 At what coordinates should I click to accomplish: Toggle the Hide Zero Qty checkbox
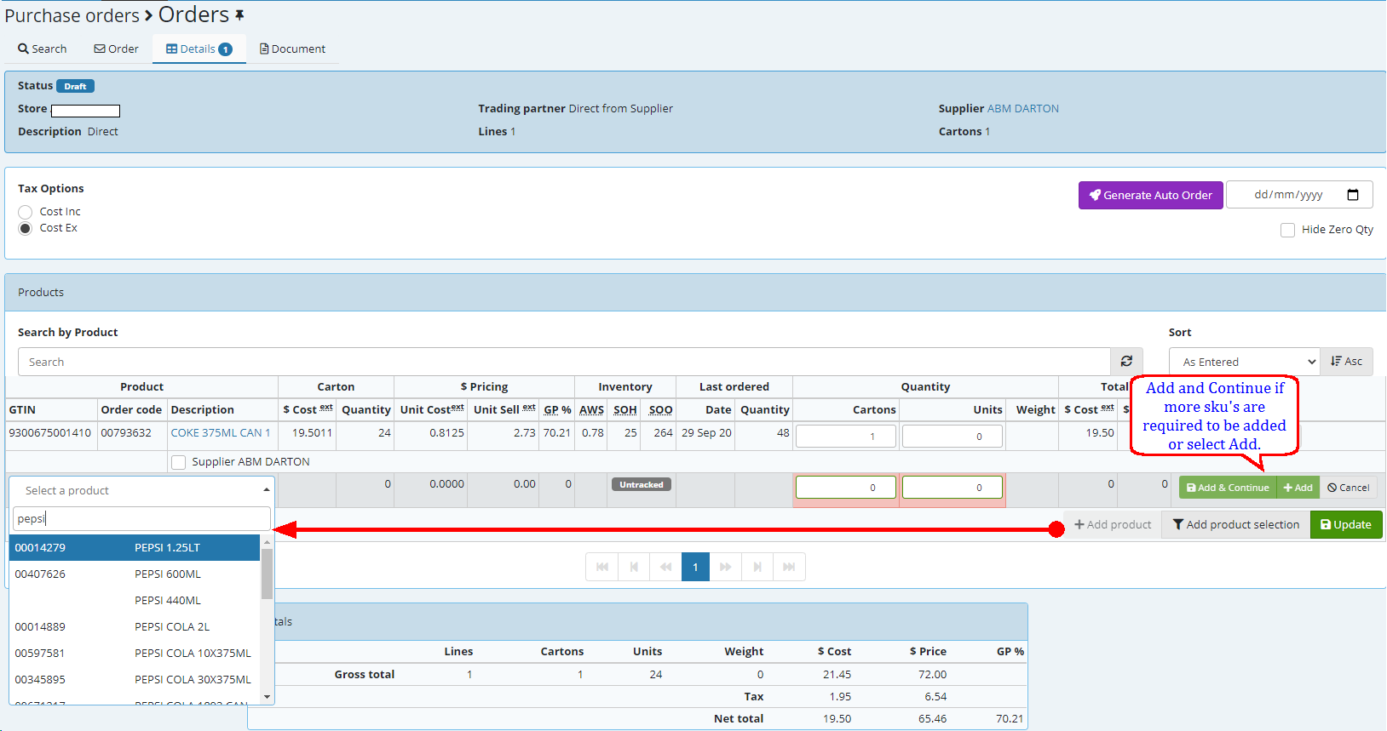[1287, 230]
